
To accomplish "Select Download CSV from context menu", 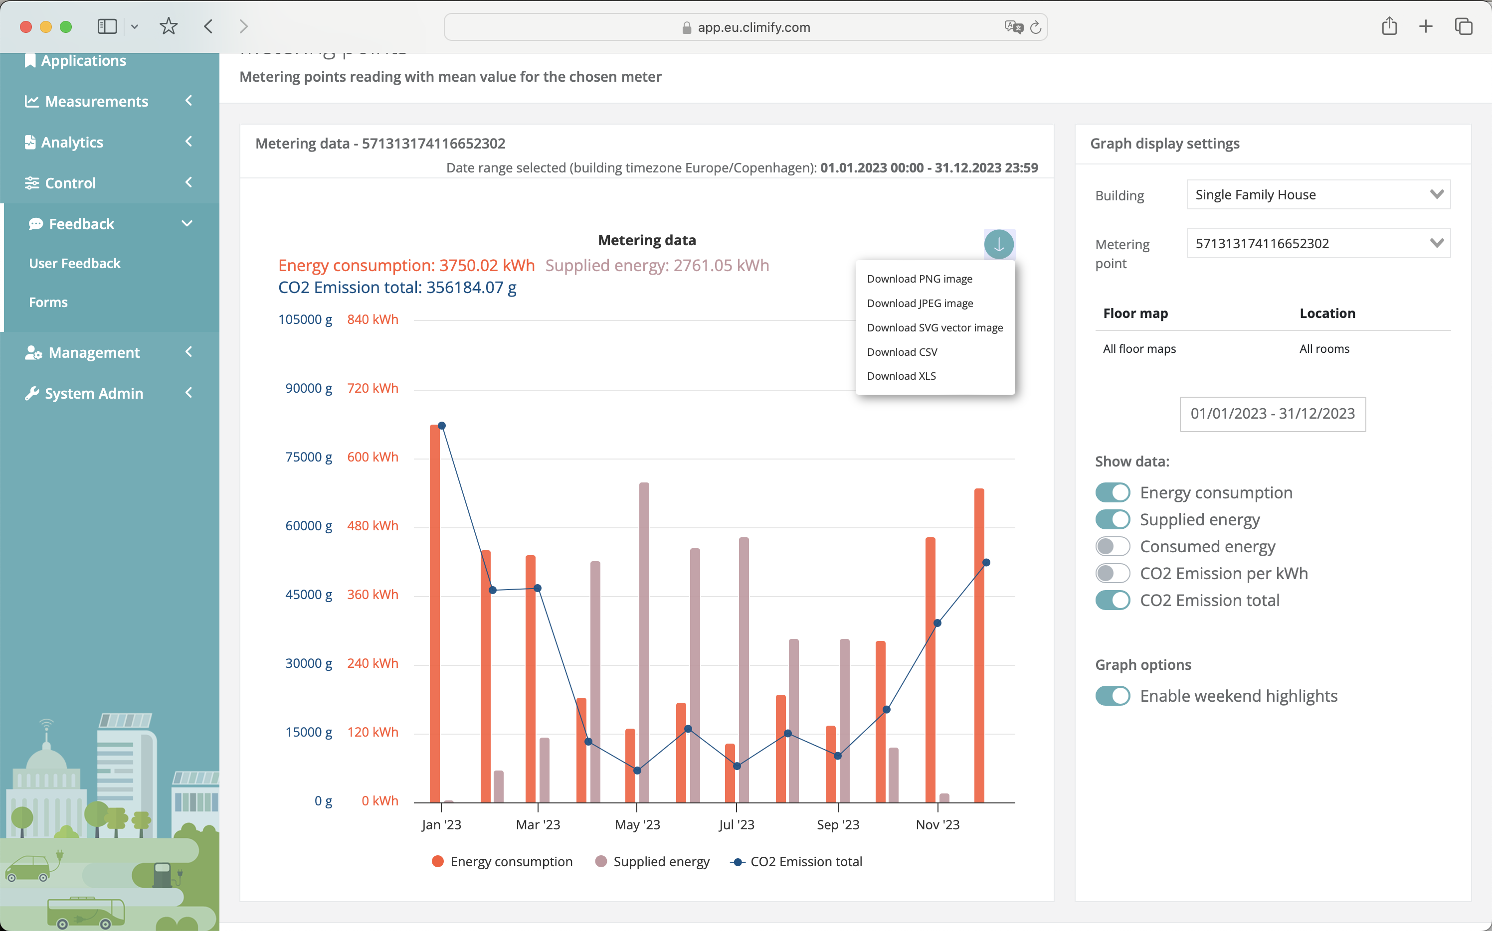I will coord(903,352).
